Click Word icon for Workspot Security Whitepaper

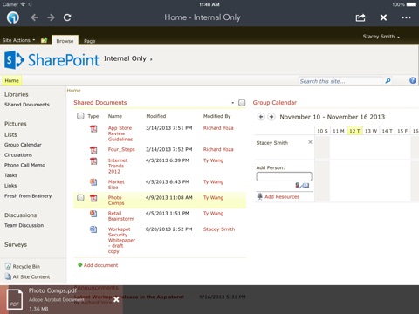(93, 229)
